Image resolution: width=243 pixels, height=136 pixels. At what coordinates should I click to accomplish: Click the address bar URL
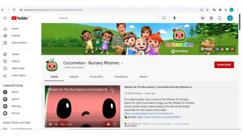click(53, 10)
